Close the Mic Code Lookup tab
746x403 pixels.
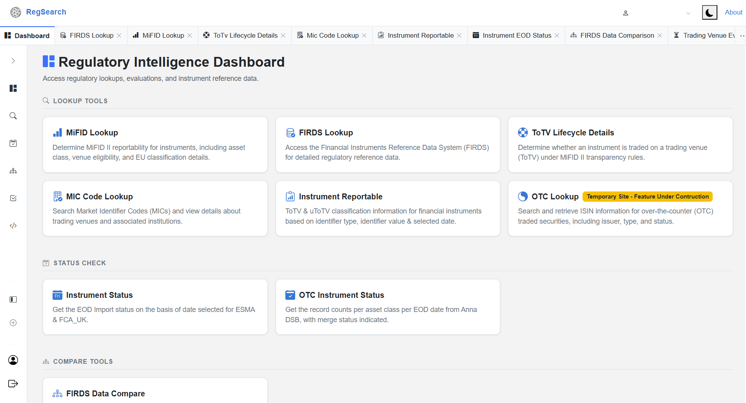364,35
